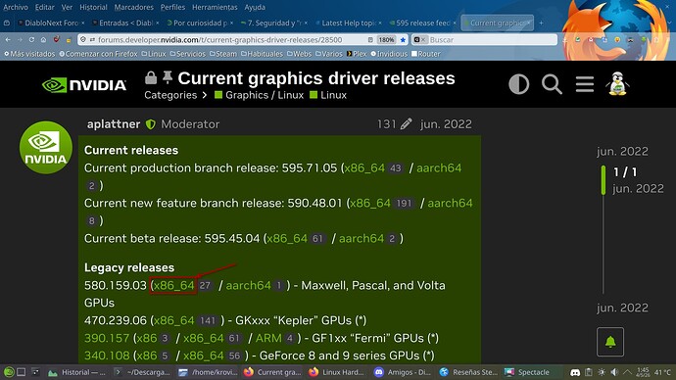Toggle the light/dark theme half-circle icon
The height and width of the screenshot is (380, 676).
[518, 84]
